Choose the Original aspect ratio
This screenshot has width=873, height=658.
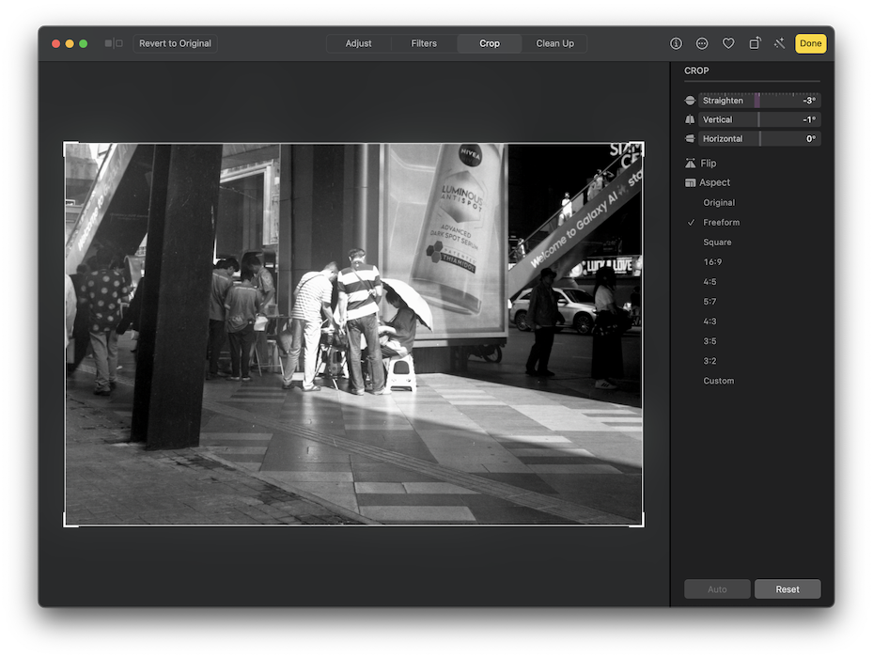point(719,202)
